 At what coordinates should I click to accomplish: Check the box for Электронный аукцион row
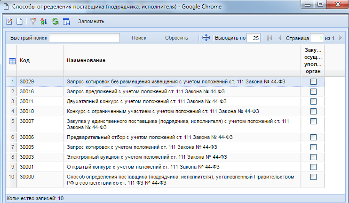click(x=313, y=156)
